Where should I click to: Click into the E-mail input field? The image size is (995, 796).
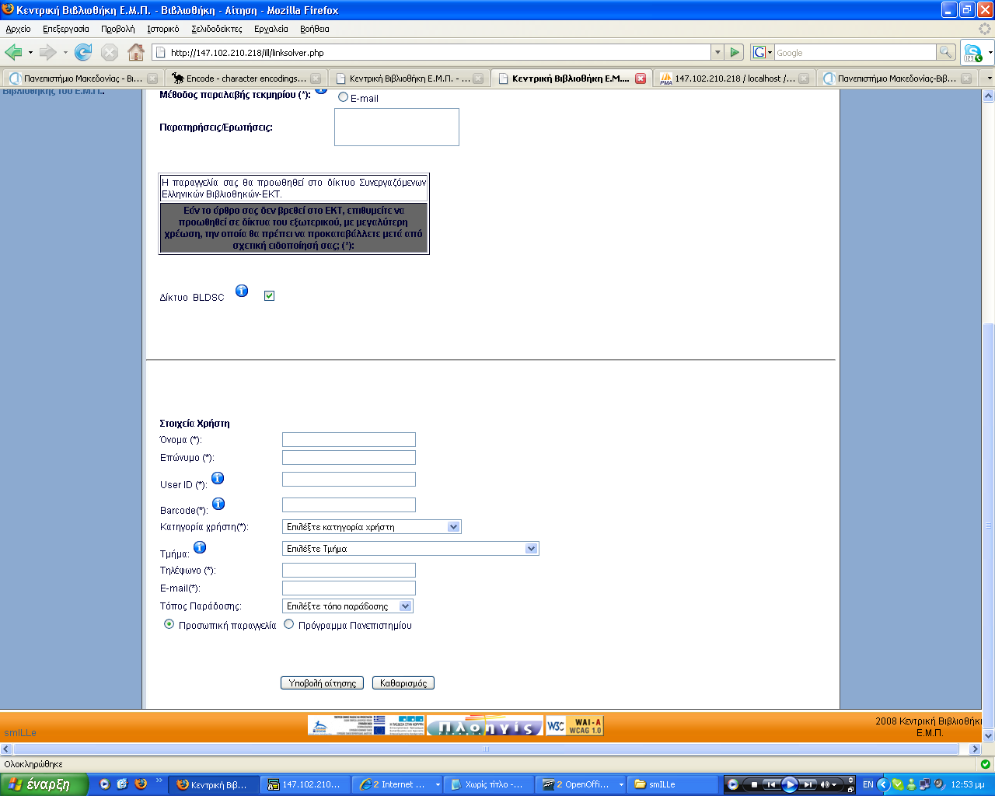tap(349, 588)
